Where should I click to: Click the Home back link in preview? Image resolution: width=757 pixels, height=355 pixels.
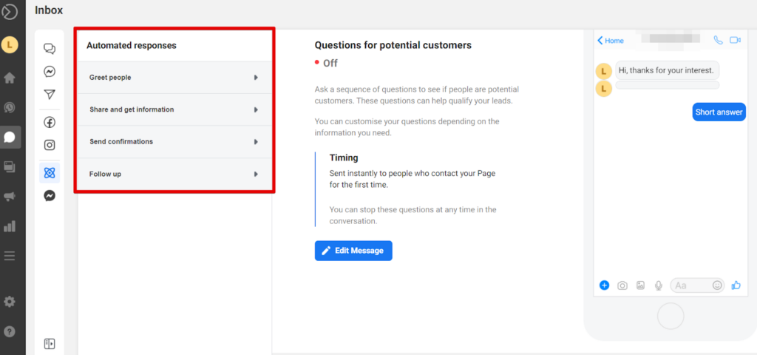click(611, 41)
